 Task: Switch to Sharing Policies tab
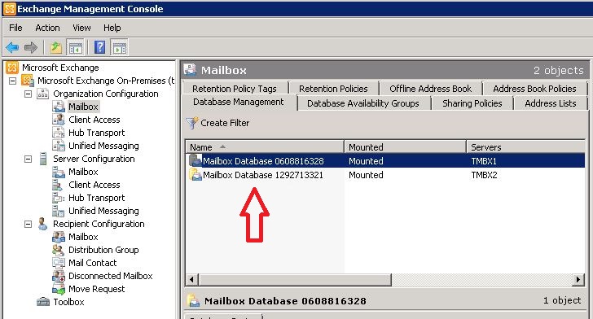tap(472, 103)
